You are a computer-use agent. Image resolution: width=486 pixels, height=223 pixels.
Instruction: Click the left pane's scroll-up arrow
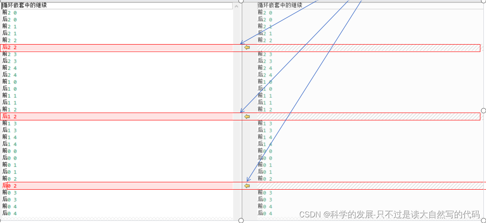coord(237,6)
